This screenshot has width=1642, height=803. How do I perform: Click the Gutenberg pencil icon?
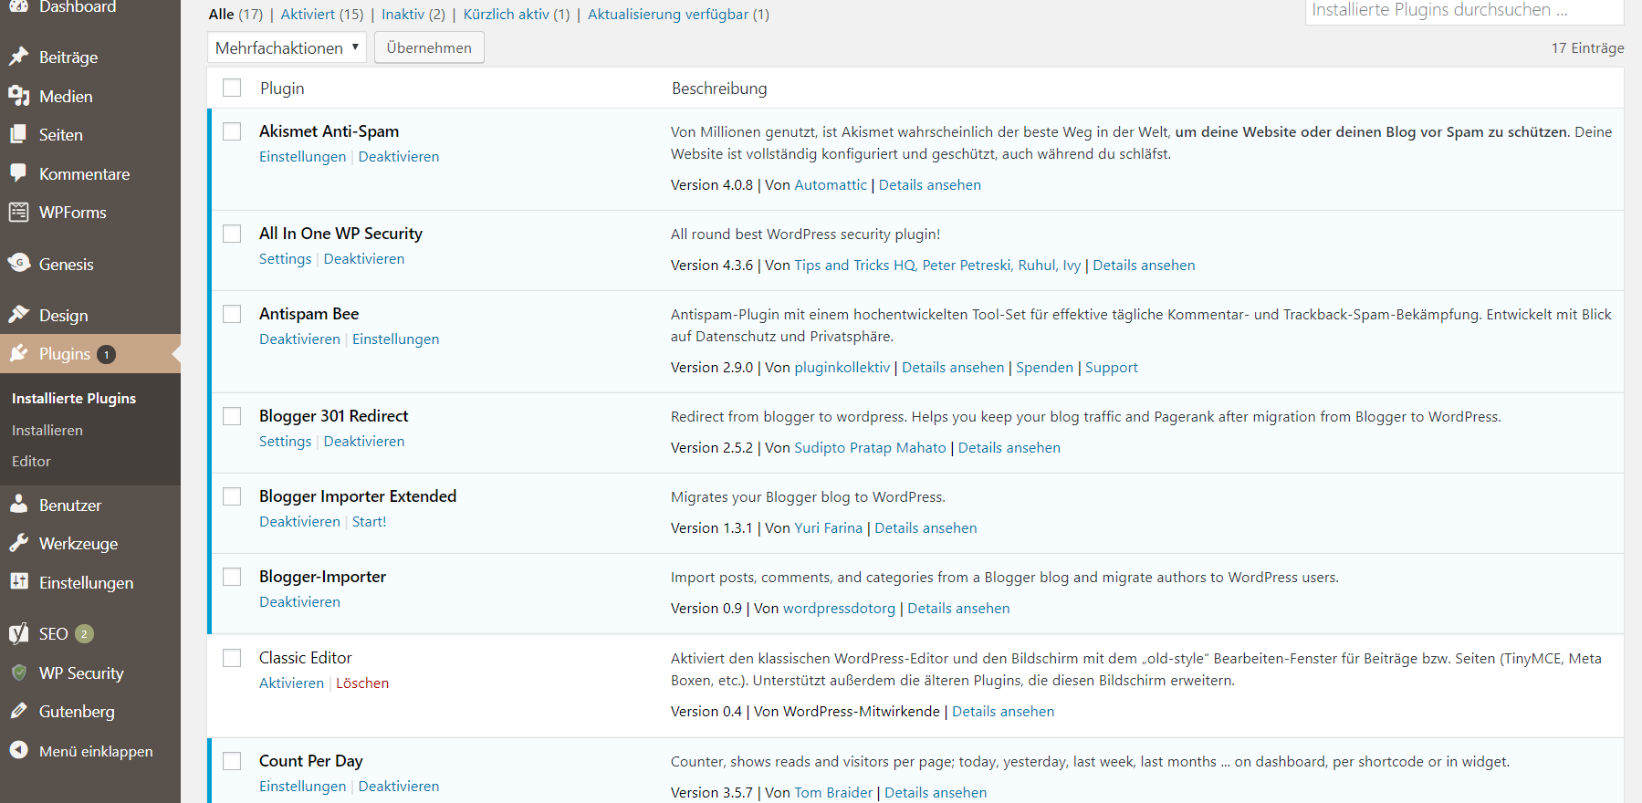[x=18, y=711]
